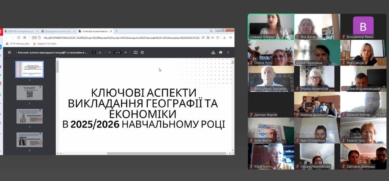
Task: Select Володимир Вааль participant tile
Action: coord(363,27)
